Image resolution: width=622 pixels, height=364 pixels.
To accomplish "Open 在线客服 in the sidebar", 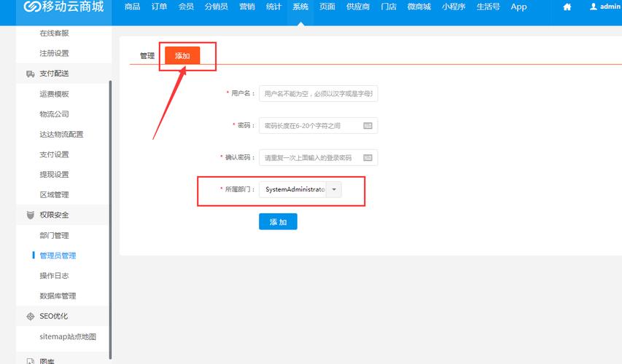I will pos(55,33).
